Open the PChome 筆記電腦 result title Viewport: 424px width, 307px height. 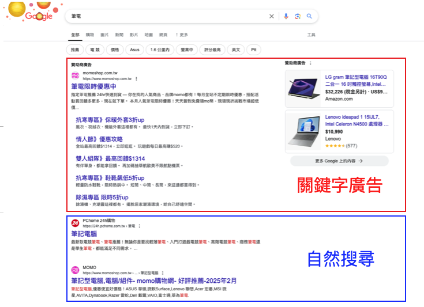tap(84, 234)
